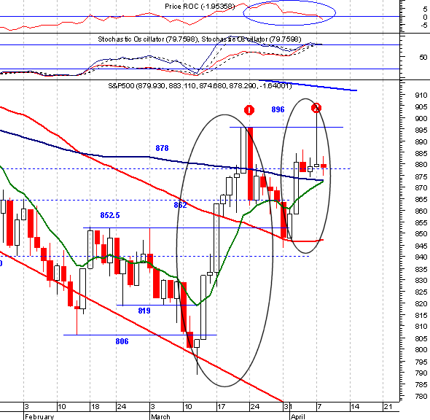Select the 910 value on price axis
Image resolution: width=430 pixels, height=420 pixels.
tap(421, 96)
